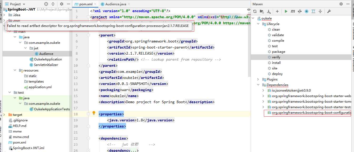Expand the .idea folder
Image resolution: width=354 pixels, height=152 pixels.
pos(4,15)
